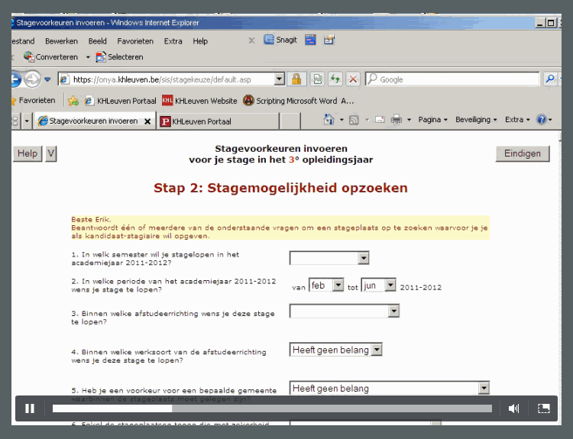The image size is (573, 439).
Task: Stop loading with the red X icon
Action: (353, 79)
